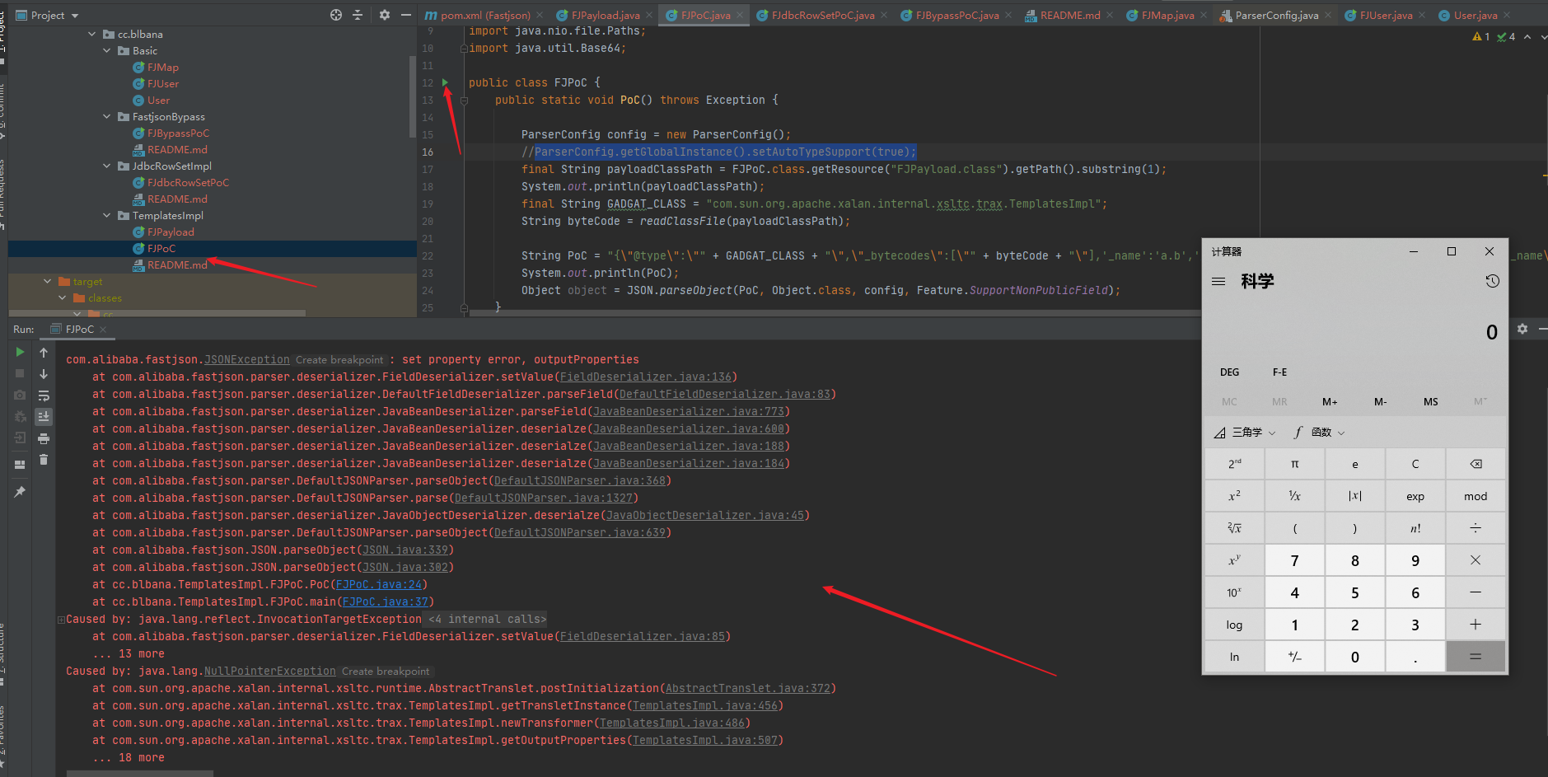This screenshot has height=777, width=1548.
Task: Jump up the stack trace
Action: pos(44,352)
